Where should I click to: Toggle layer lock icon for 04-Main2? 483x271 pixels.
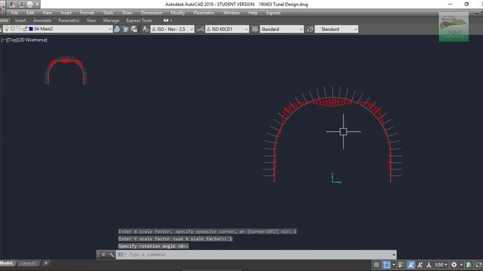coord(25,29)
